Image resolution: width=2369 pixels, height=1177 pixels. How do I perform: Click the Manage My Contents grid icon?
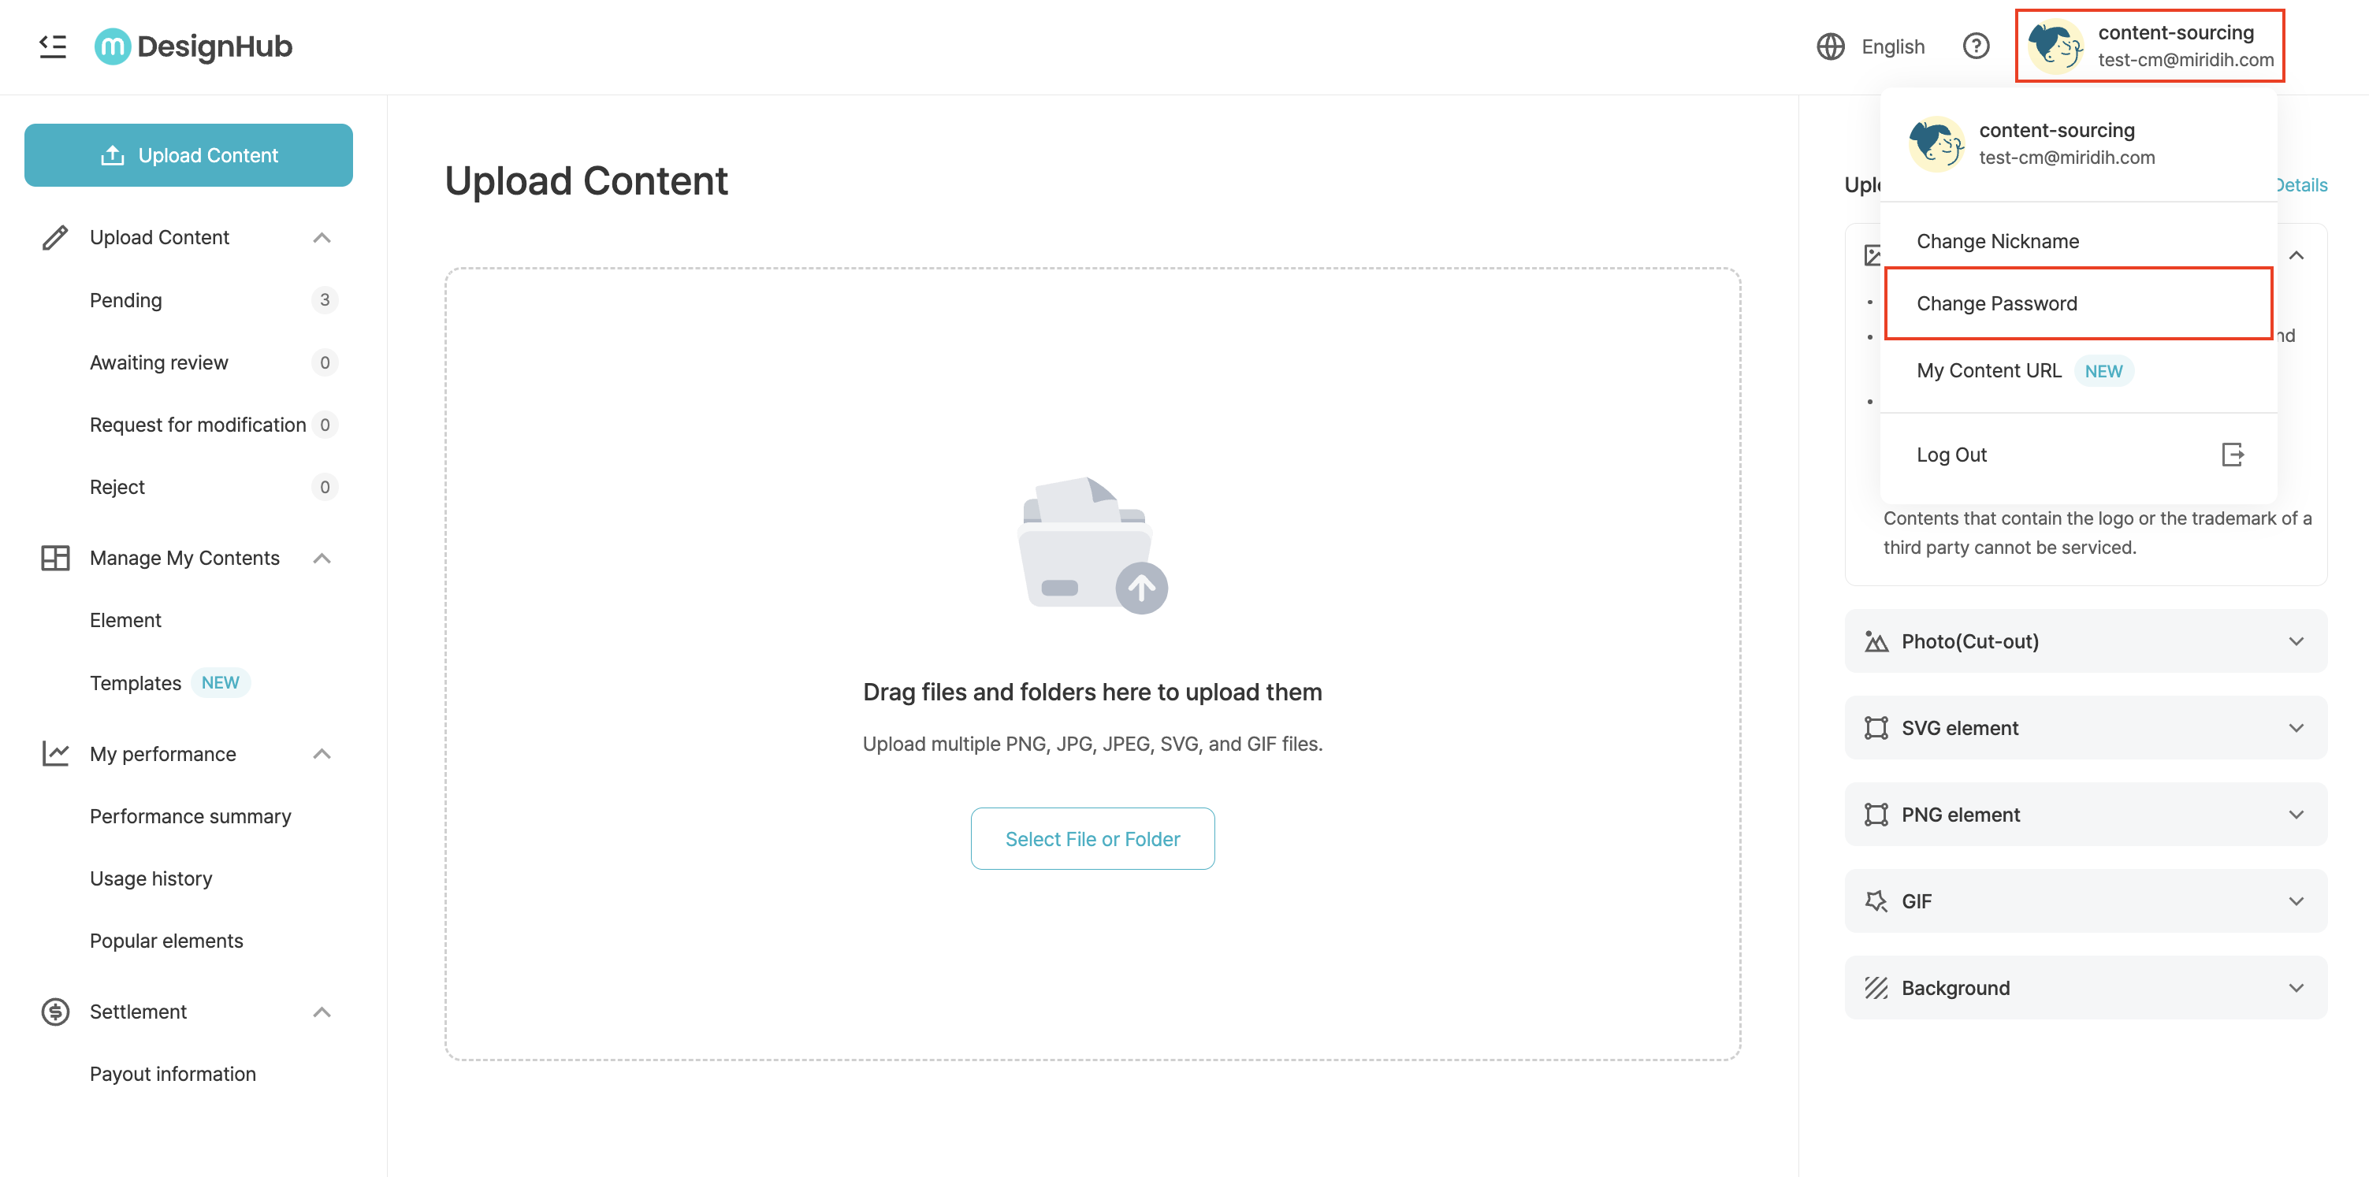click(x=55, y=558)
